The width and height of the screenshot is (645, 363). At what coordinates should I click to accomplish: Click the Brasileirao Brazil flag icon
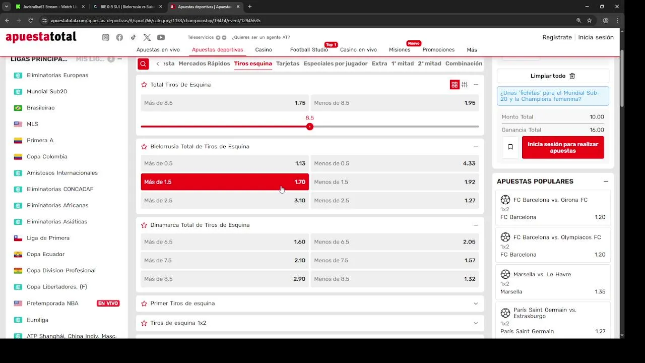tap(18, 108)
